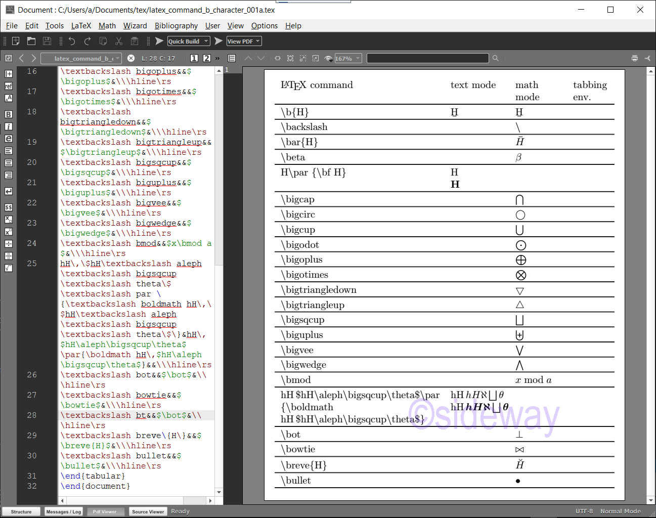The image size is (656, 518).
Task: Click the Paste clipboard icon
Action: pos(135,41)
